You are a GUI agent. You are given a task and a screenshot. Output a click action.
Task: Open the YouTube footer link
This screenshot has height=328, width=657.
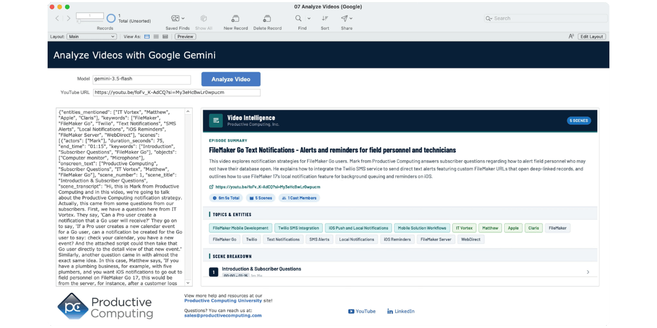[x=362, y=311]
